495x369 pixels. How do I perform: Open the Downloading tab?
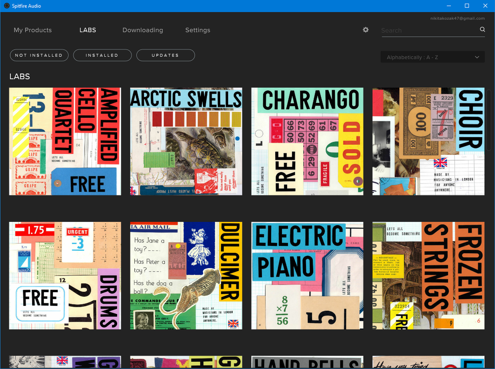pos(143,30)
